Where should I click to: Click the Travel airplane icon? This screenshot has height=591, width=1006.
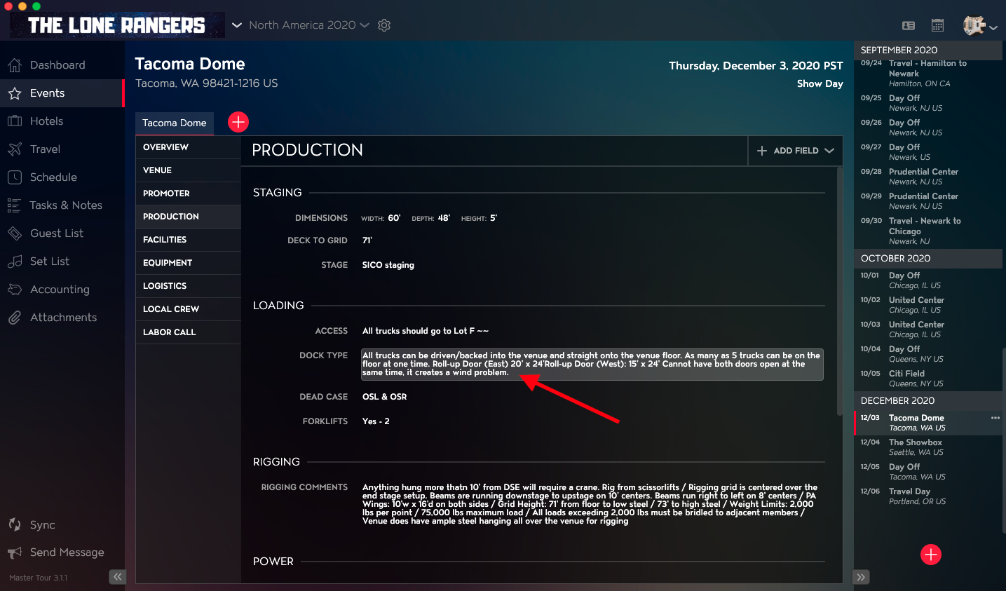point(15,149)
